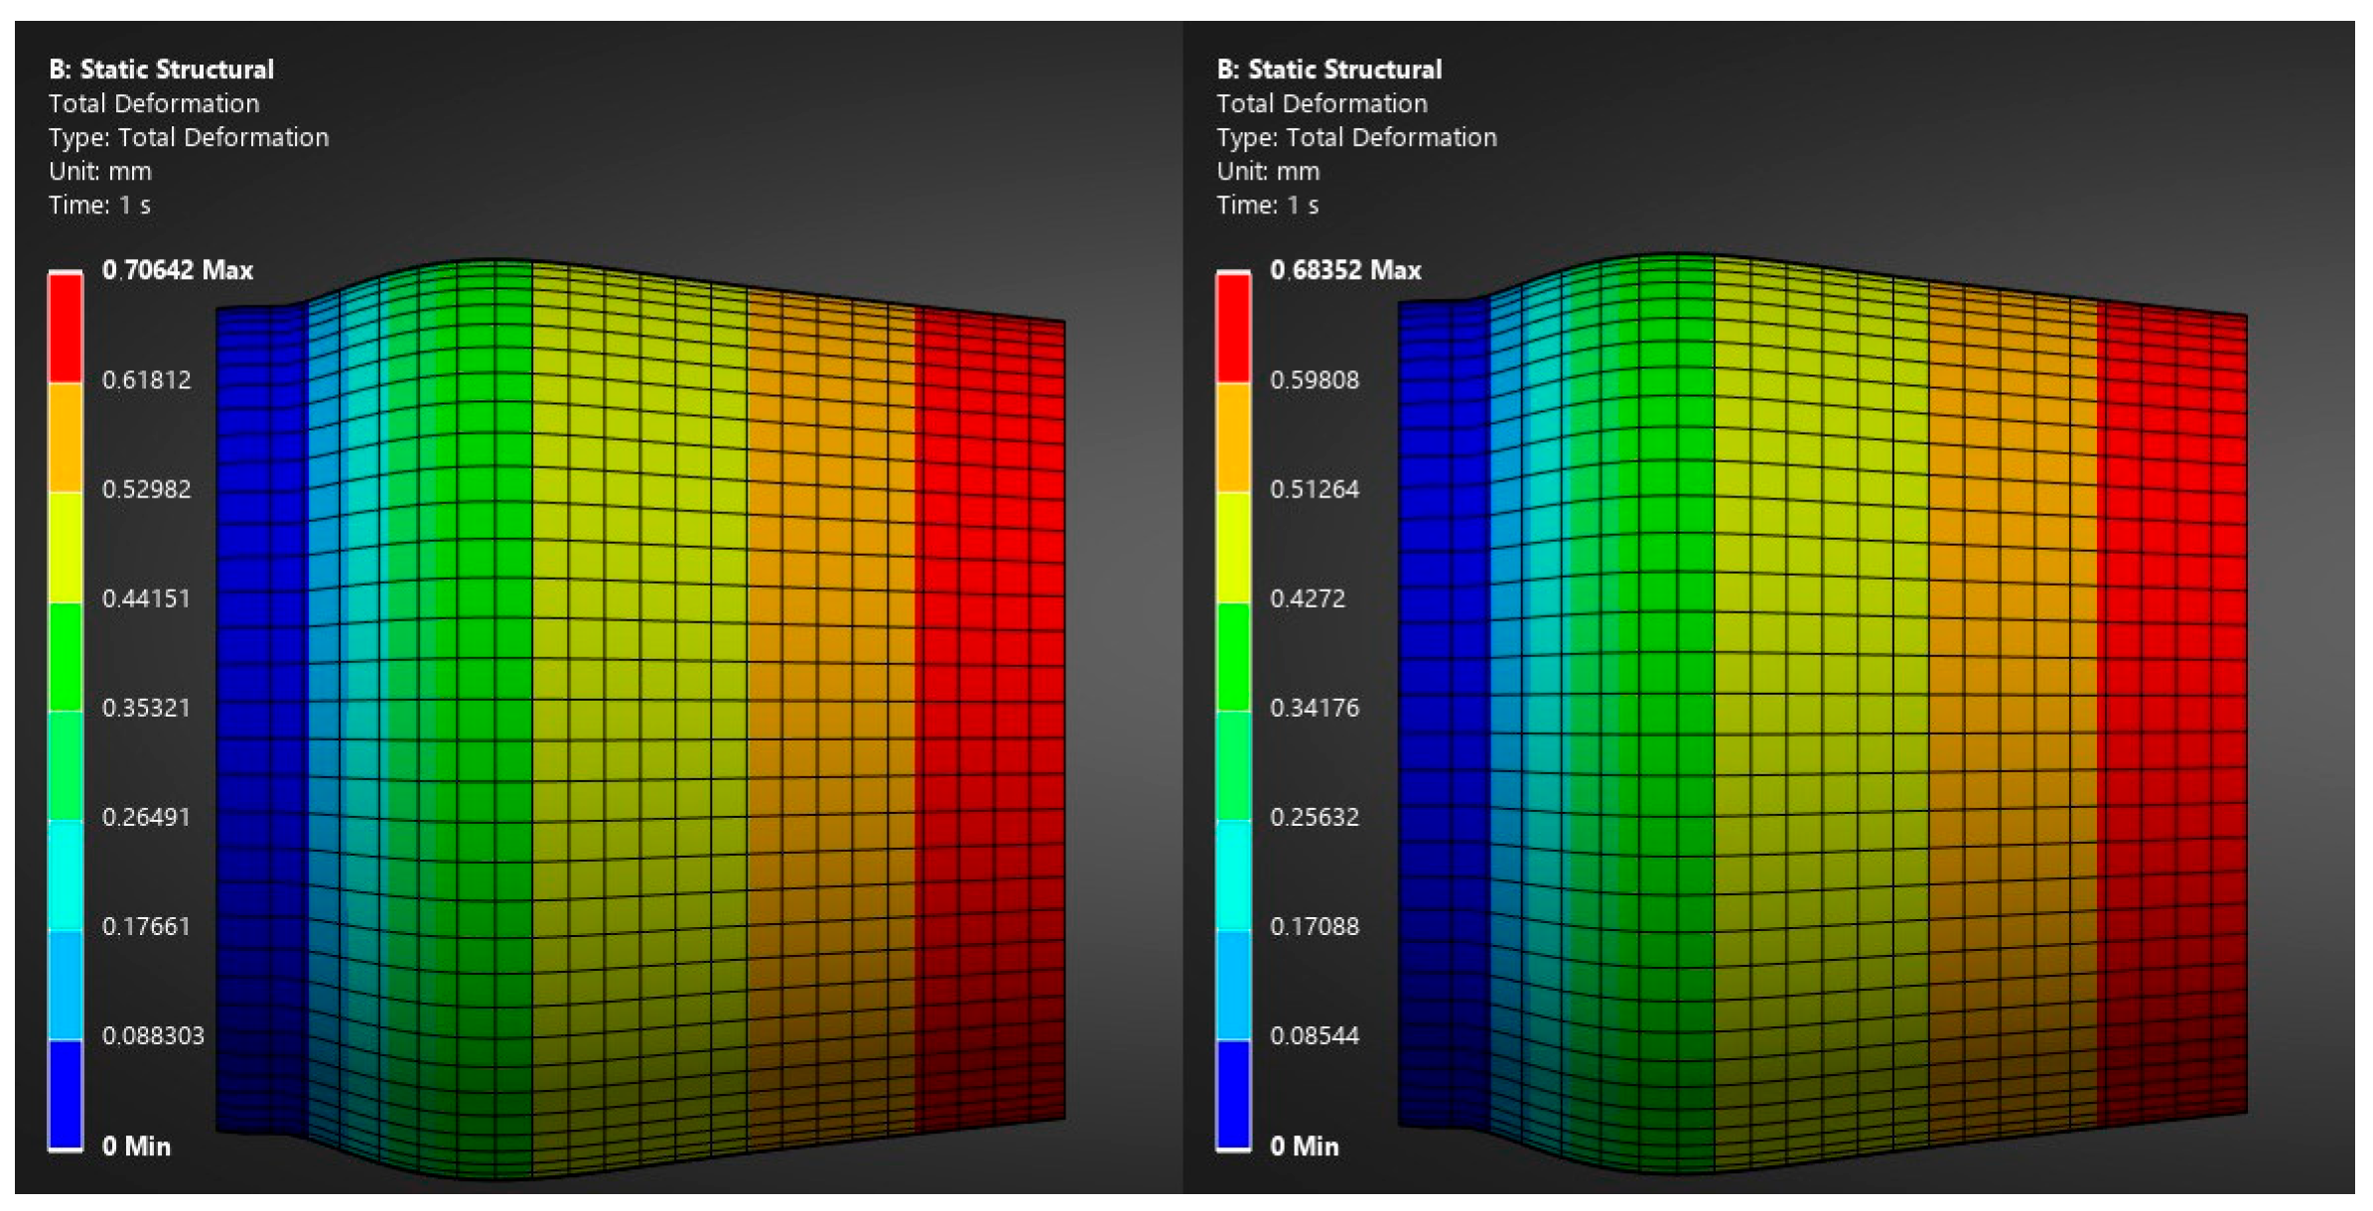Viewport: 2373px width, 1211px height.
Task: Click right plot's Type: Total Deformation text
Action: pos(1356,137)
